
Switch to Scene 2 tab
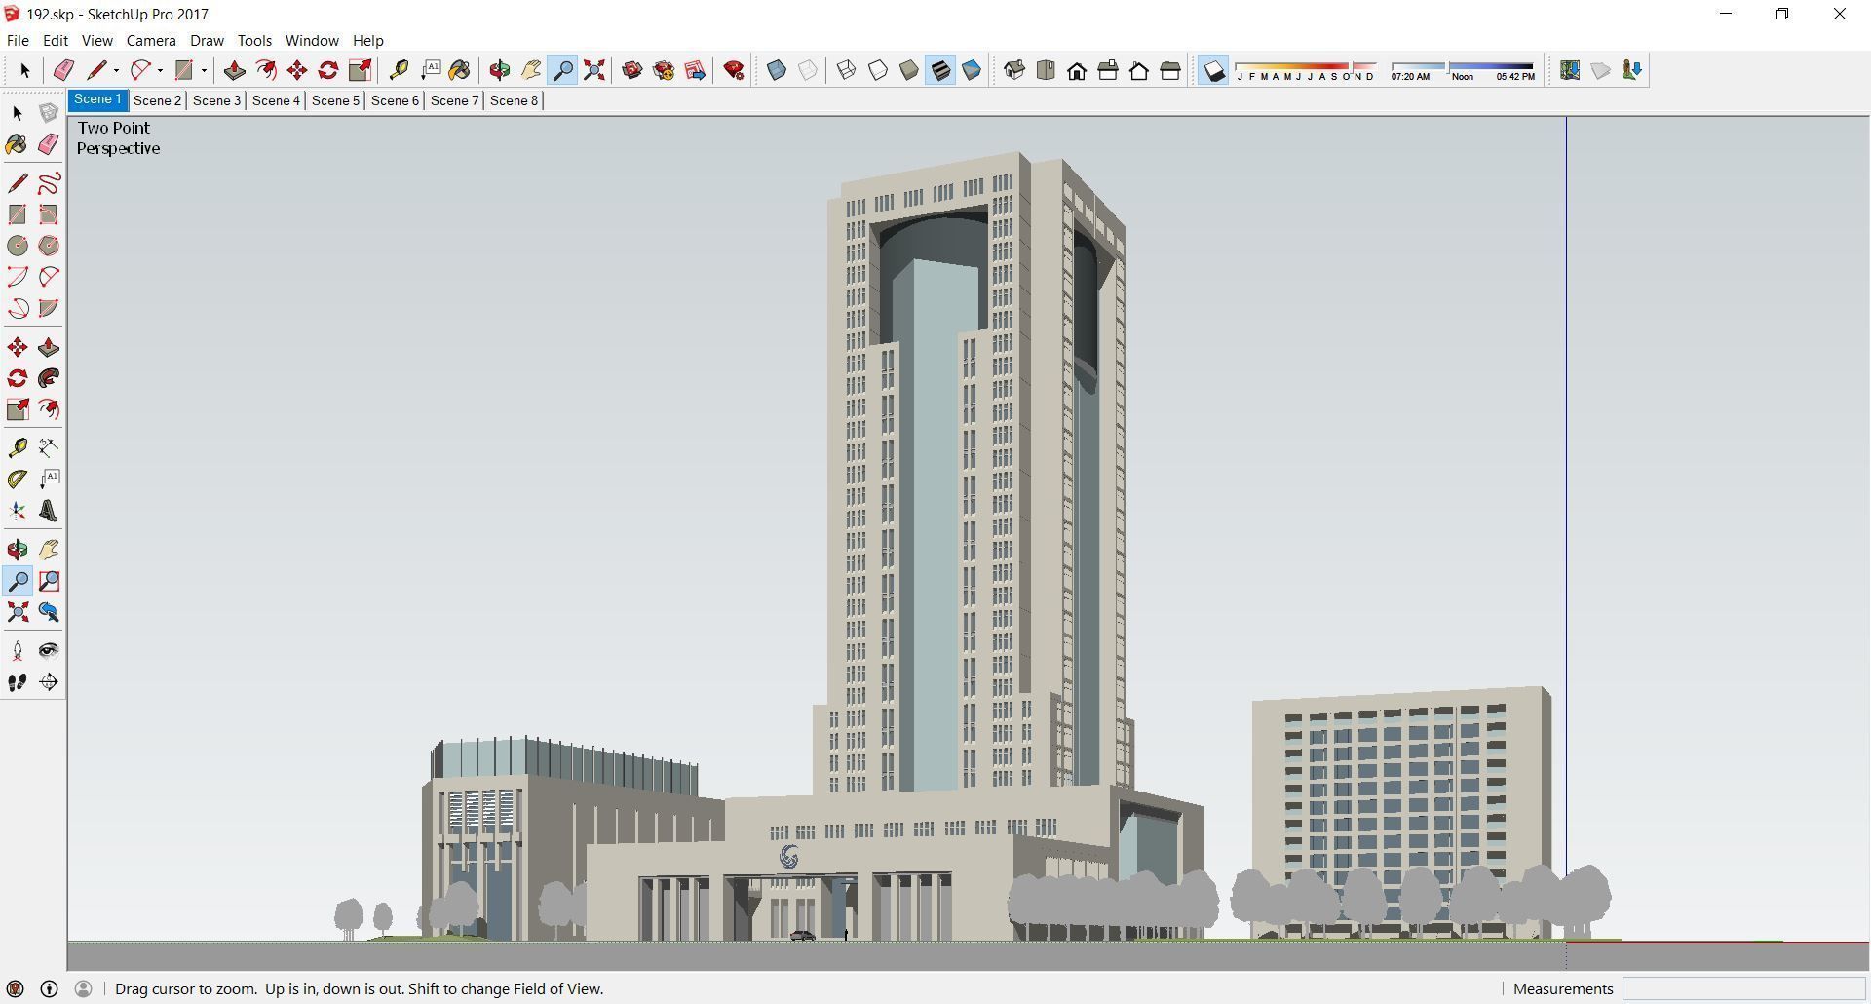[x=157, y=100]
